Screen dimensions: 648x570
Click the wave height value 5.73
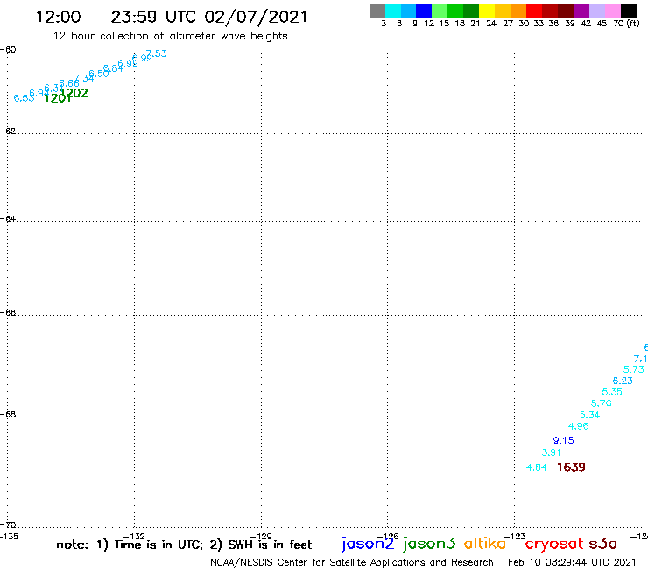point(634,369)
